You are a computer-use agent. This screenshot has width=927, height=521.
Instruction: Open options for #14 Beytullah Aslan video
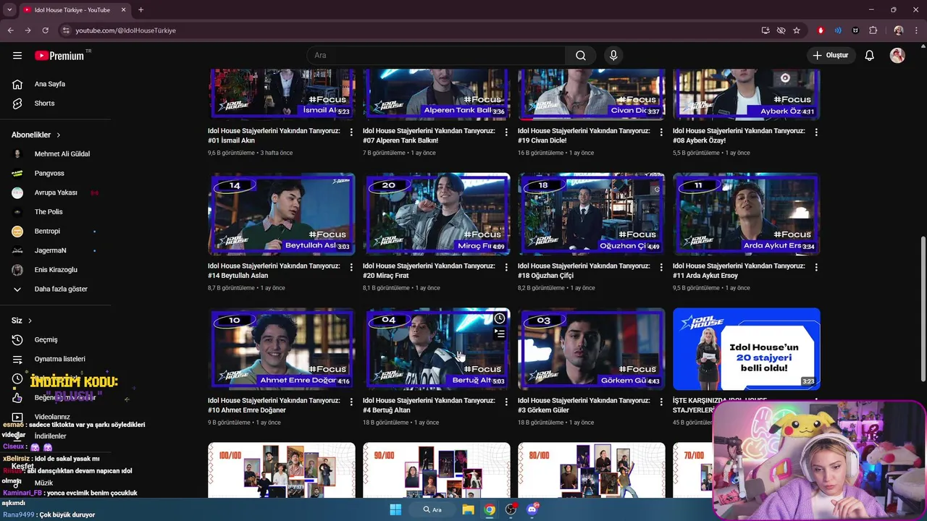pyautogui.click(x=351, y=267)
